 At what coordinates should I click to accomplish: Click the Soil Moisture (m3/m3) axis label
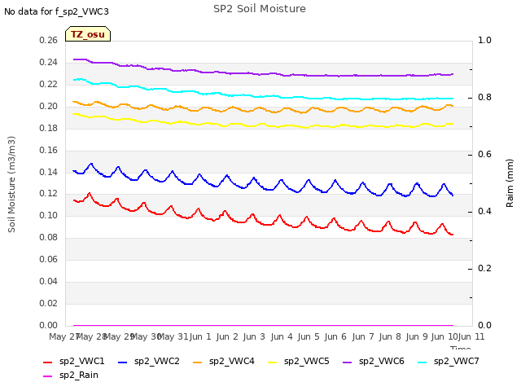11,184
